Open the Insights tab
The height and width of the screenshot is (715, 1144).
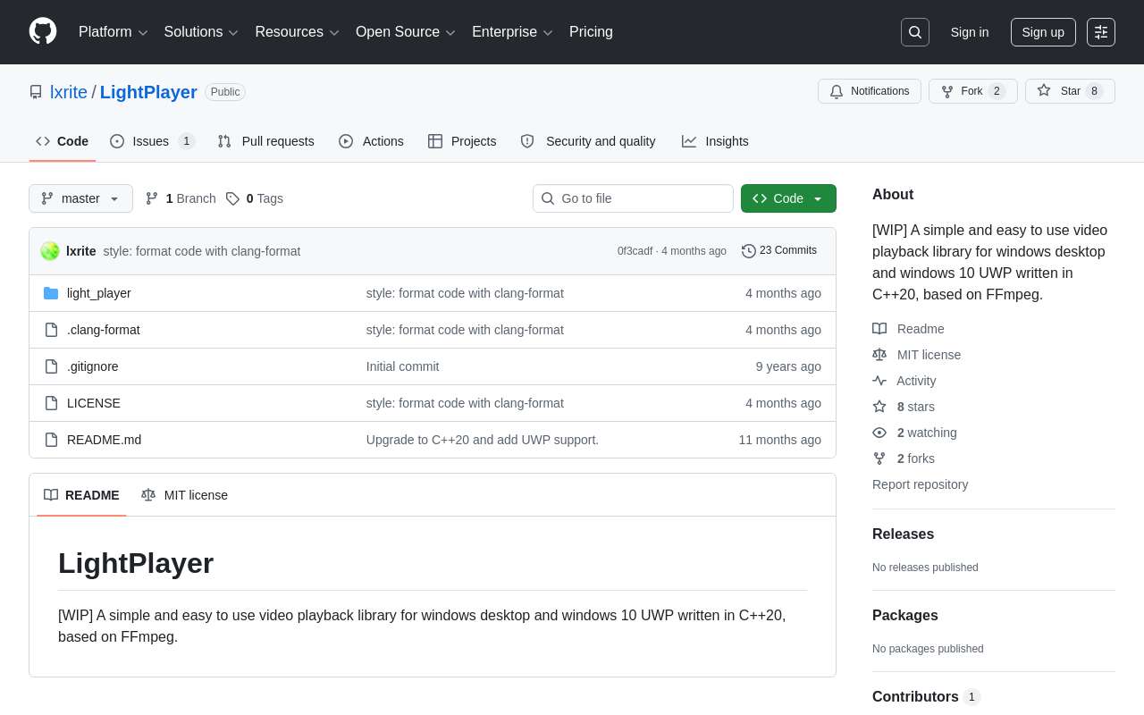(715, 141)
